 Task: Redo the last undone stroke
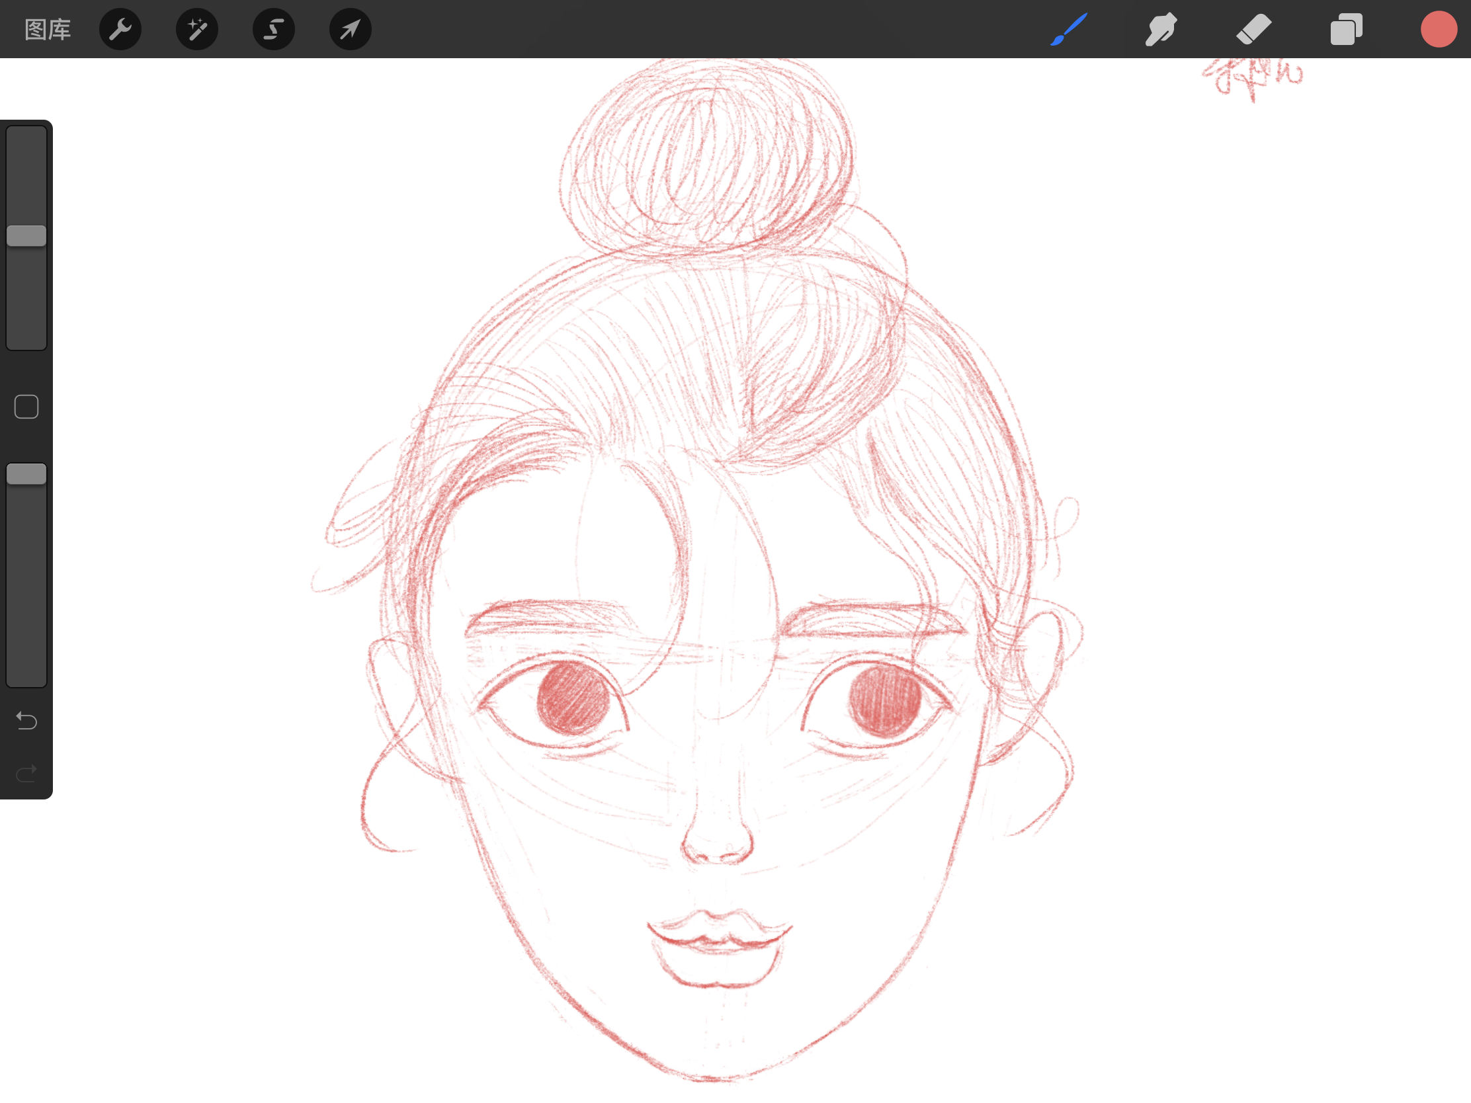point(26,773)
